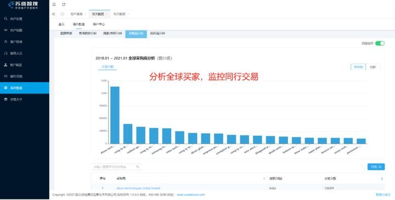The height and width of the screenshot is (200, 395).
Task: Open the website link in footer
Action: coord(191,195)
